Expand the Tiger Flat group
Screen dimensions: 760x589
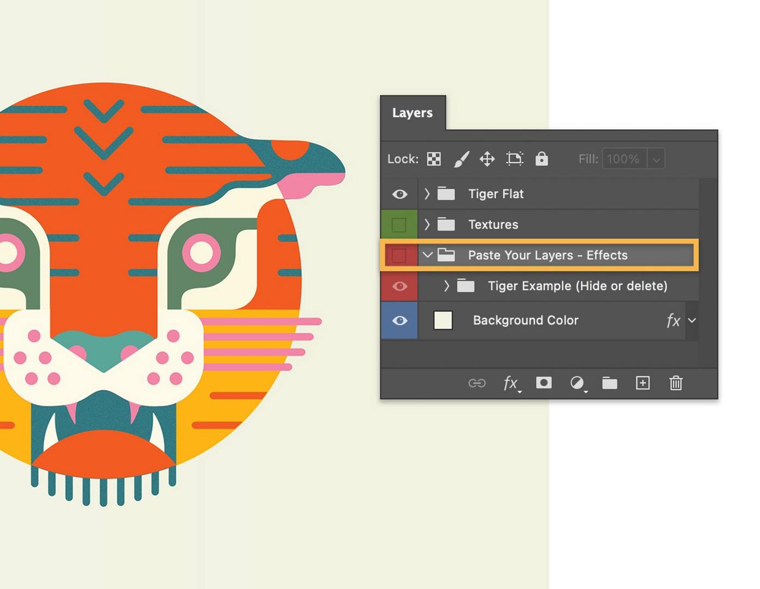(427, 194)
